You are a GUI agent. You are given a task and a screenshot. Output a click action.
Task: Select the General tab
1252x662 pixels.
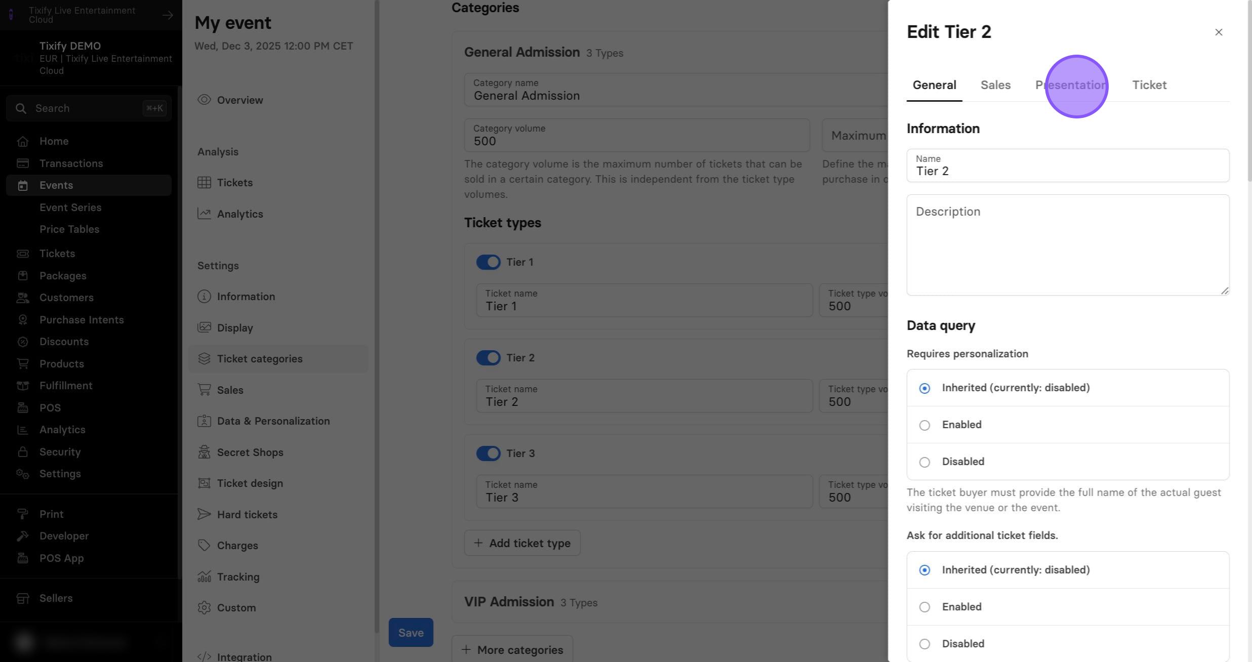pyautogui.click(x=934, y=85)
